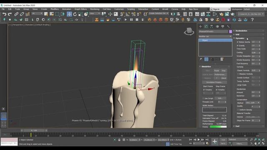
Task: Toggle the Motion Inertia checkbox
Action: pyautogui.click(x=238, y=42)
